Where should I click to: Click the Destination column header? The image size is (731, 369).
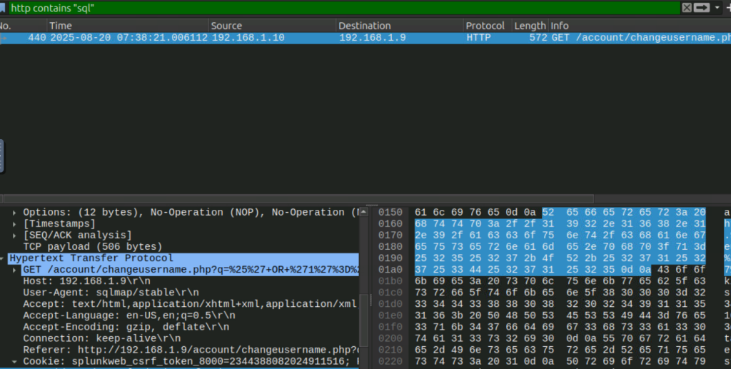coord(400,26)
